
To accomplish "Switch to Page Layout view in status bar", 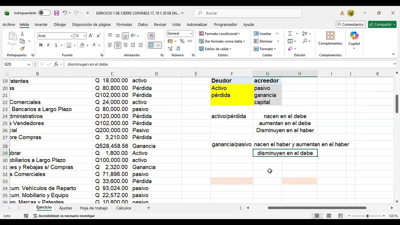I will click(x=329, y=216).
